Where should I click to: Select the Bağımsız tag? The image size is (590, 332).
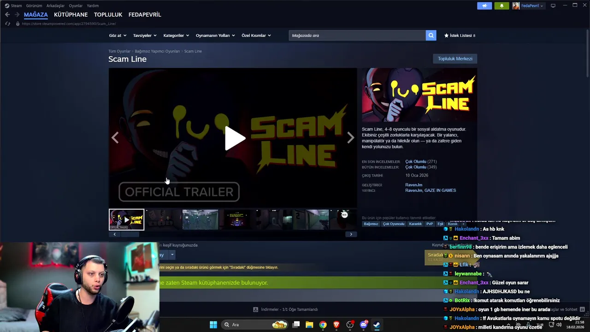(x=371, y=224)
